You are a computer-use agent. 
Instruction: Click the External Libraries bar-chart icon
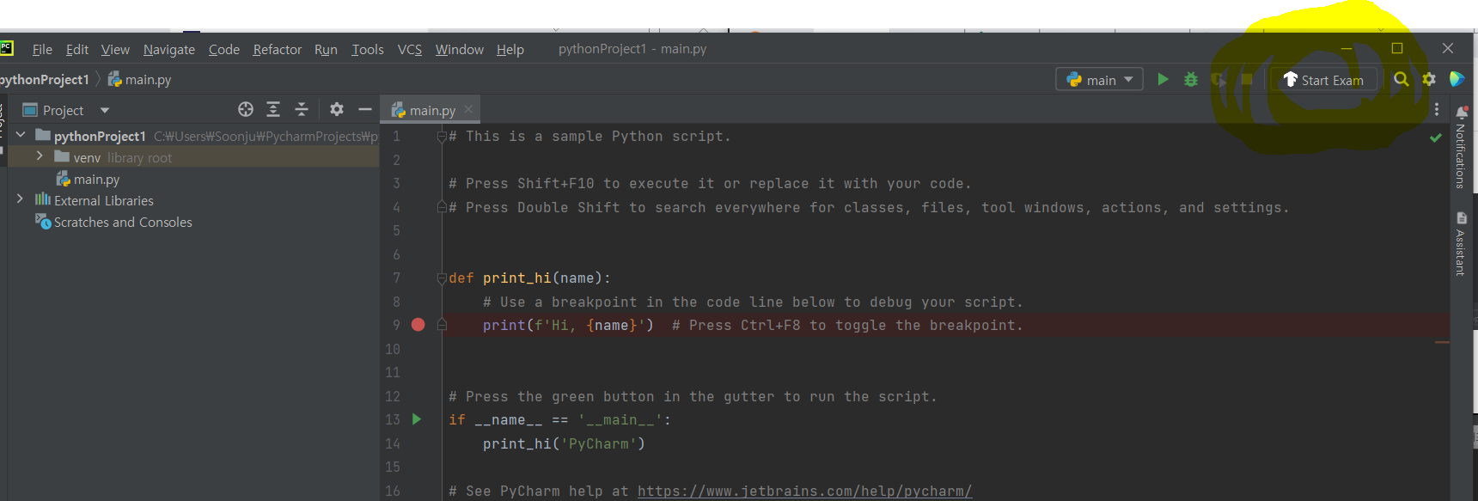(x=43, y=199)
